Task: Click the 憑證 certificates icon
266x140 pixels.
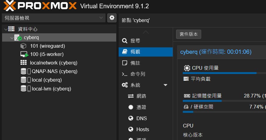Action: 131,107
